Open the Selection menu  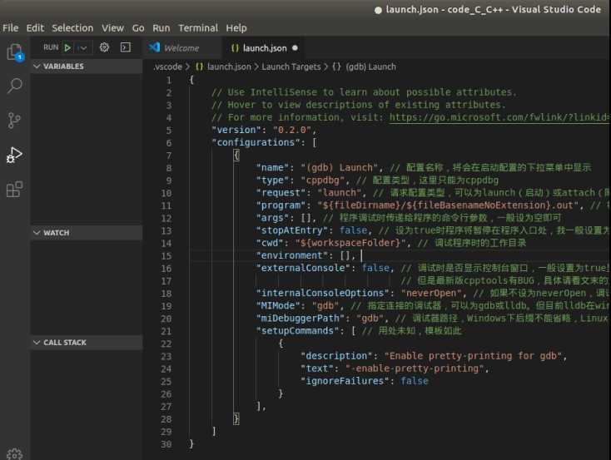72,28
